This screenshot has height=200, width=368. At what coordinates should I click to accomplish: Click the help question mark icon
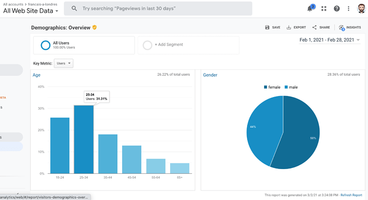coord(337,9)
